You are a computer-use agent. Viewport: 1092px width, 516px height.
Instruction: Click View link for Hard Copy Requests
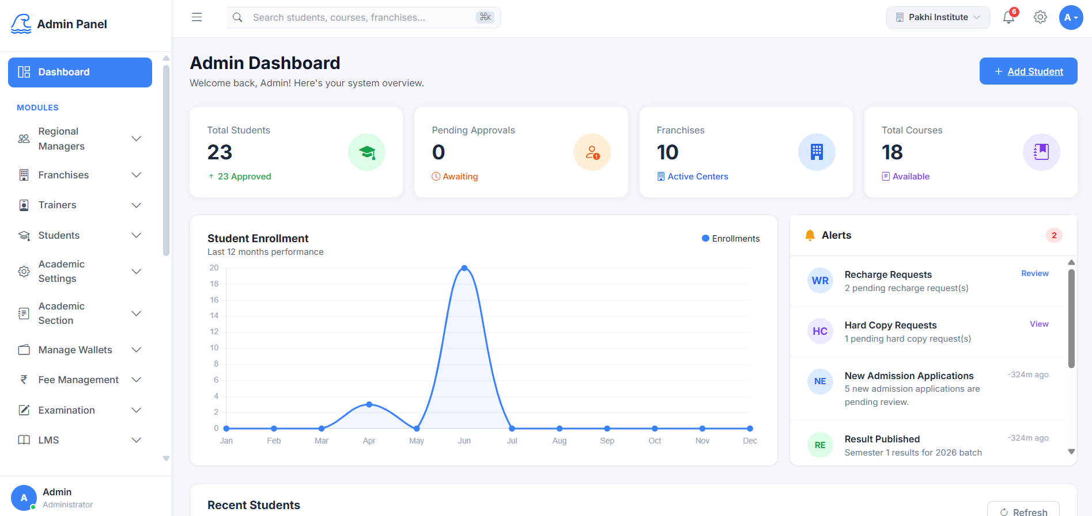coord(1039,324)
